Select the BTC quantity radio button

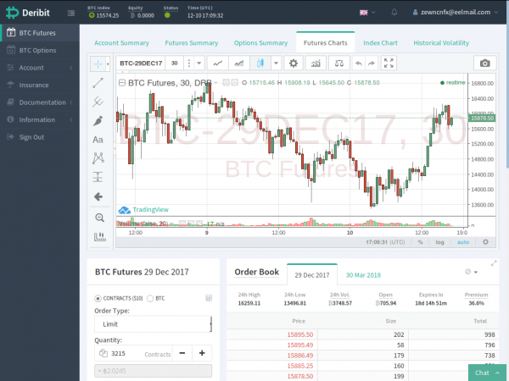coord(153,298)
